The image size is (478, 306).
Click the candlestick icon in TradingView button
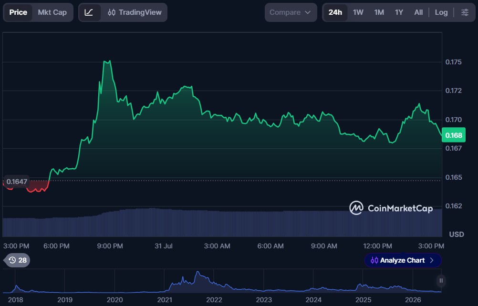[x=112, y=12]
